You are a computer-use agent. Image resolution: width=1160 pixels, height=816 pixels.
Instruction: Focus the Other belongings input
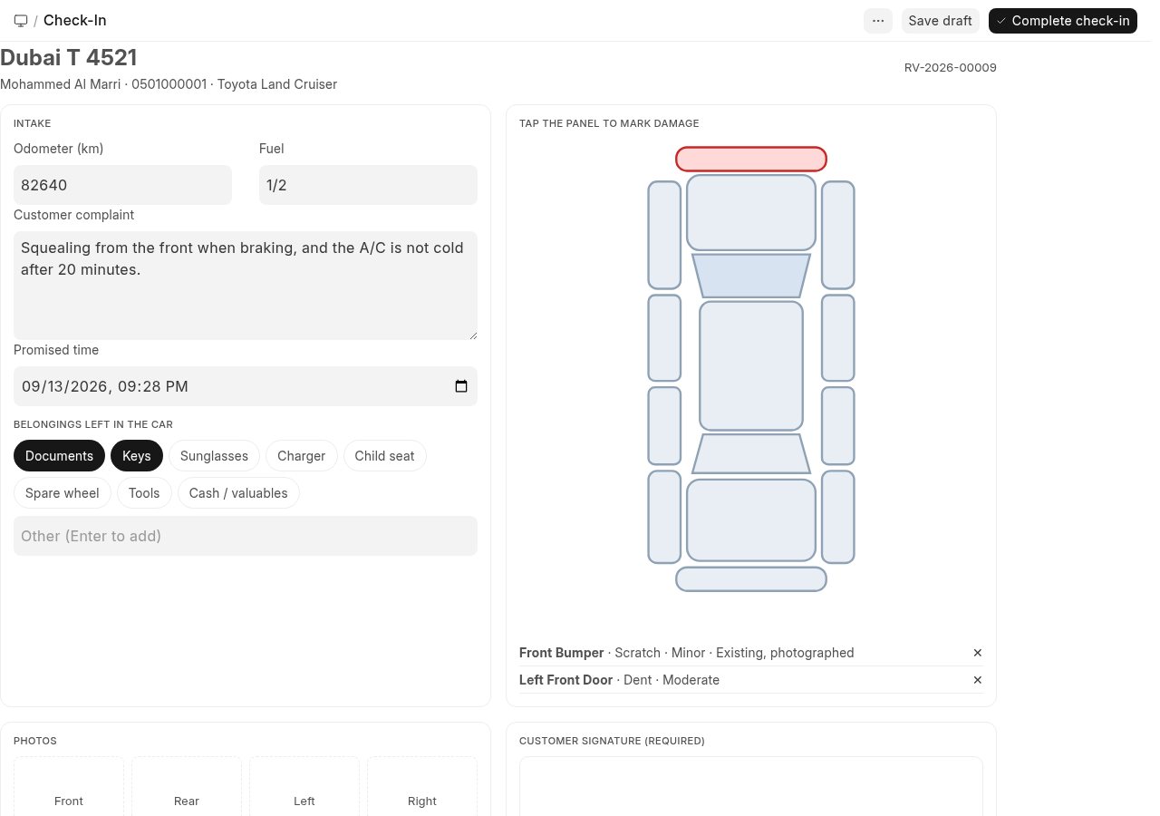tap(246, 536)
